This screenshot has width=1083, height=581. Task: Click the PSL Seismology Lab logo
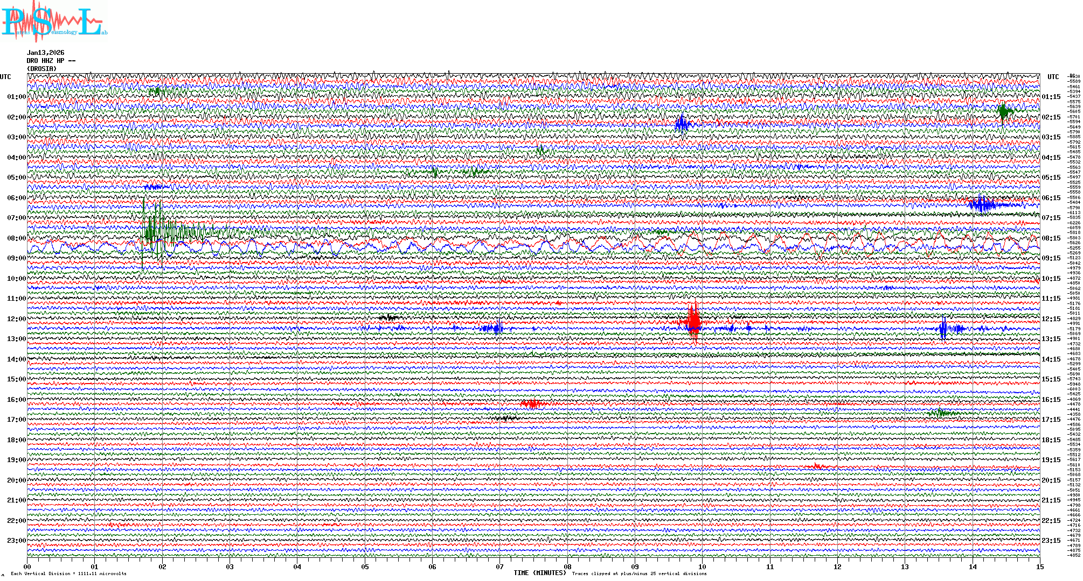[54, 22]
